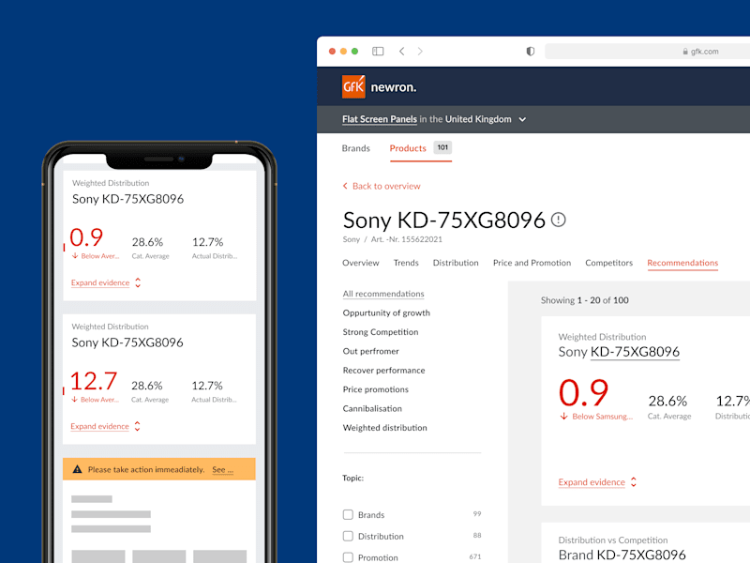Open the Recommendations tab
This screenshot has height=563, width=750.
[682, 263]
